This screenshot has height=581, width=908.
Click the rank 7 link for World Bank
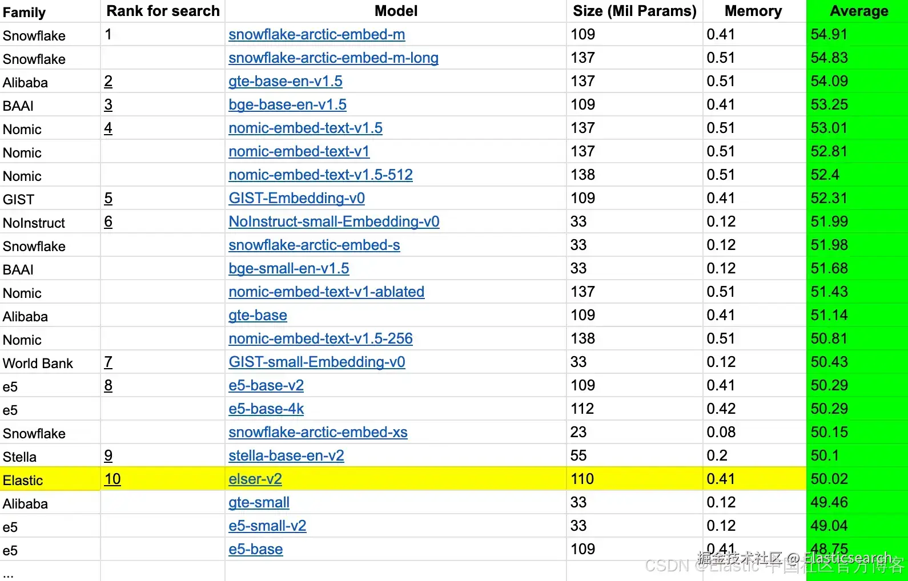(x=109, y=362)
